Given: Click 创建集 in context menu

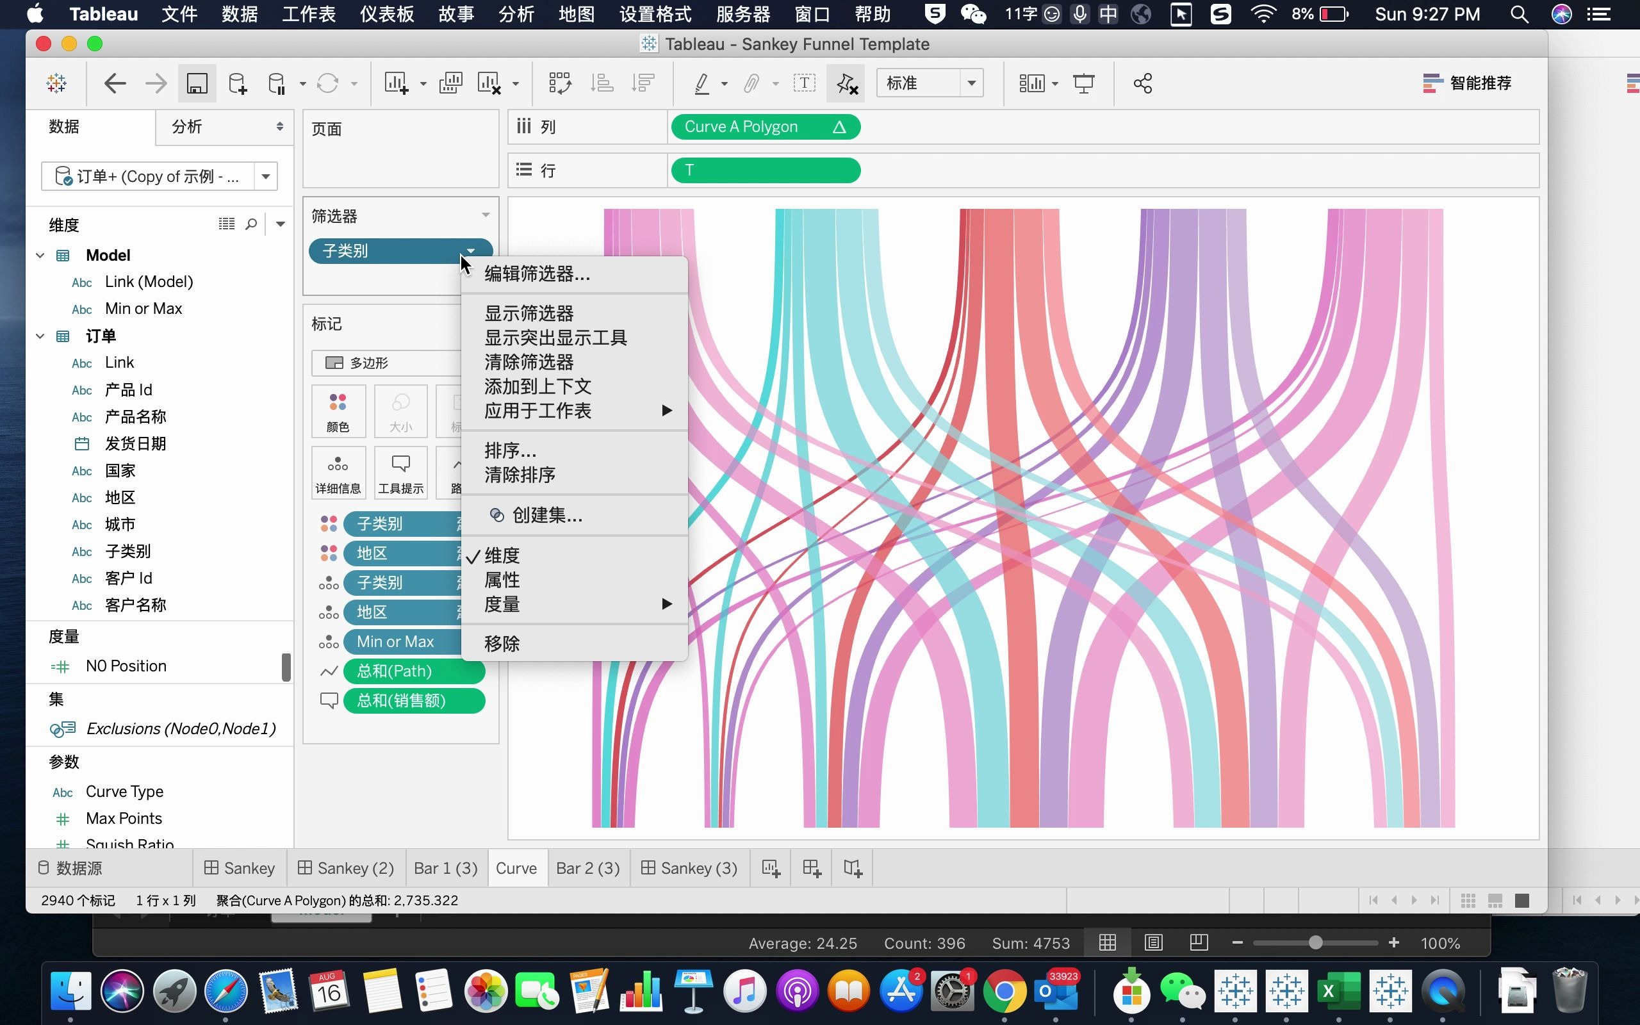Looking at the screenshot, I should click(546, 515).
